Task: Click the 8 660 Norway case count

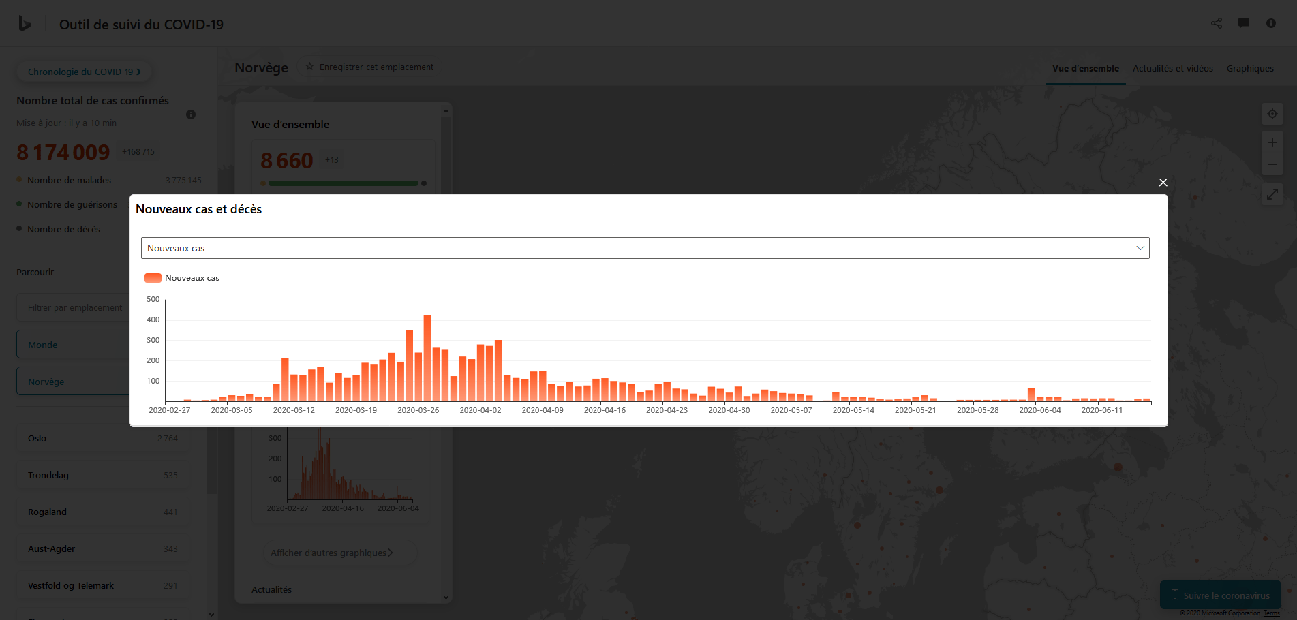Action: point(287,161)
